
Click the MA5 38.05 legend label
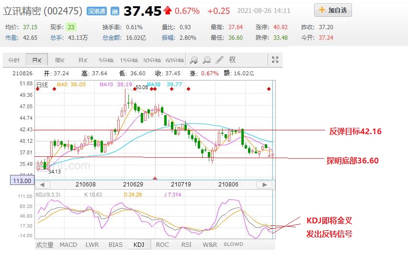[71, 84]
